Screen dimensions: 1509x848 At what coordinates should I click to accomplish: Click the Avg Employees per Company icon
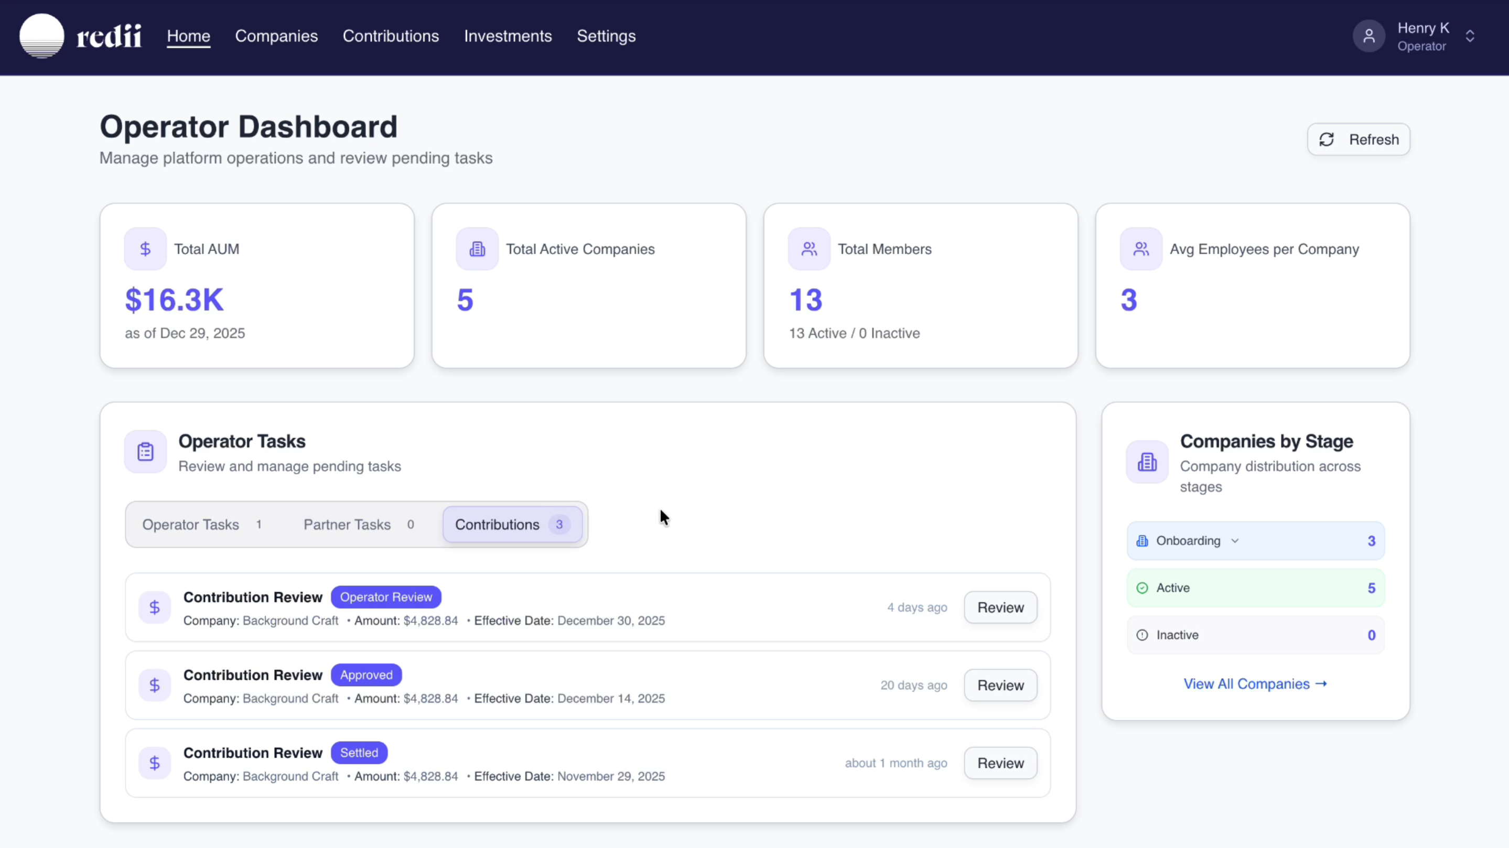(1140, 249)
